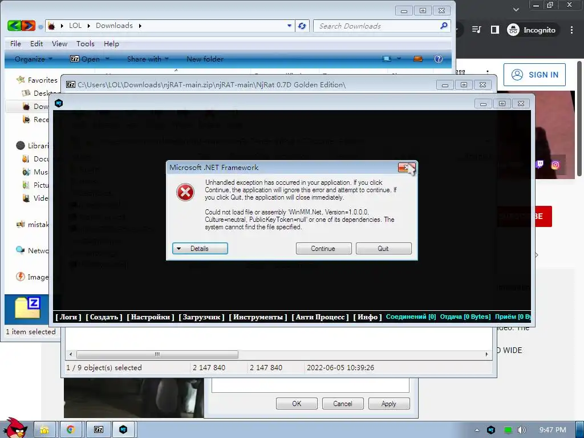Click OK in the bottom dialog

coord(297,404)
